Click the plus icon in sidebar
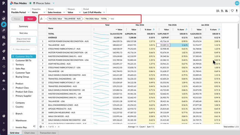 pos(4,123)
